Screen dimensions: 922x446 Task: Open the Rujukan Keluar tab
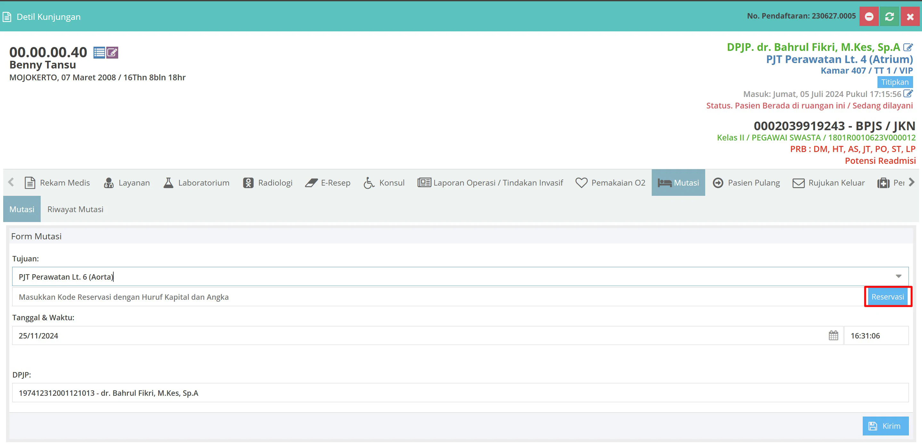829,182
